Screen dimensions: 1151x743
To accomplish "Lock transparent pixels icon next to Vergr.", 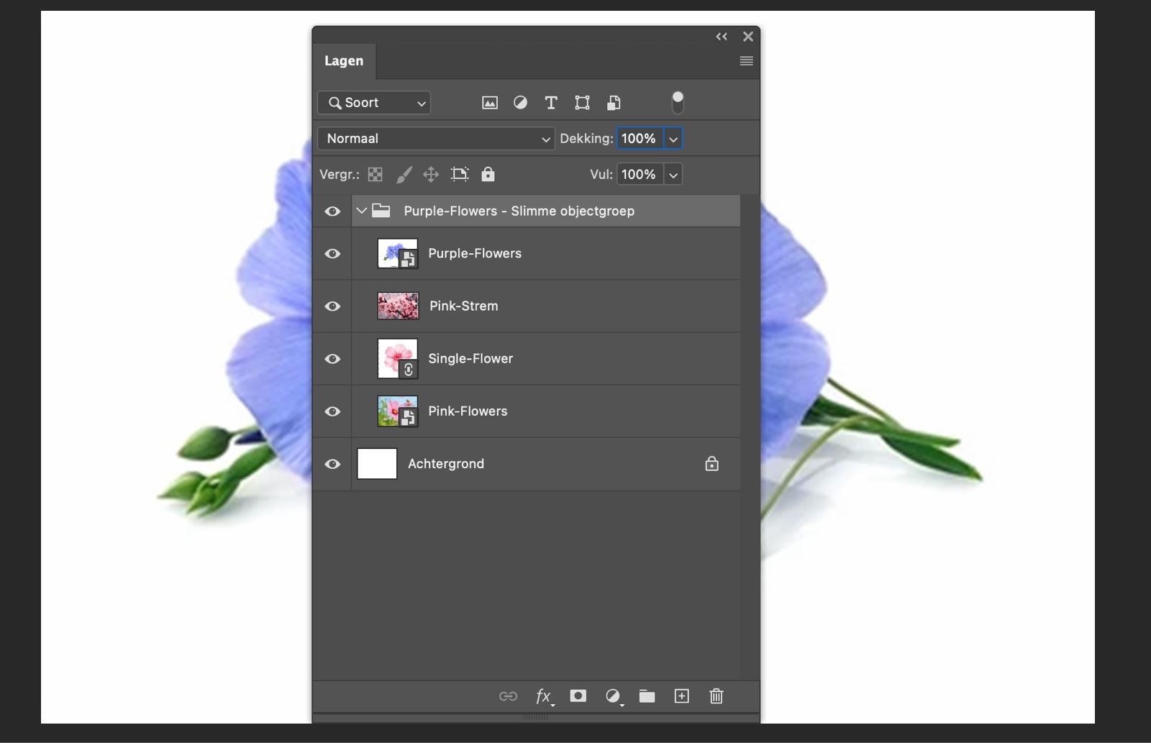I will tap(376, 174).
